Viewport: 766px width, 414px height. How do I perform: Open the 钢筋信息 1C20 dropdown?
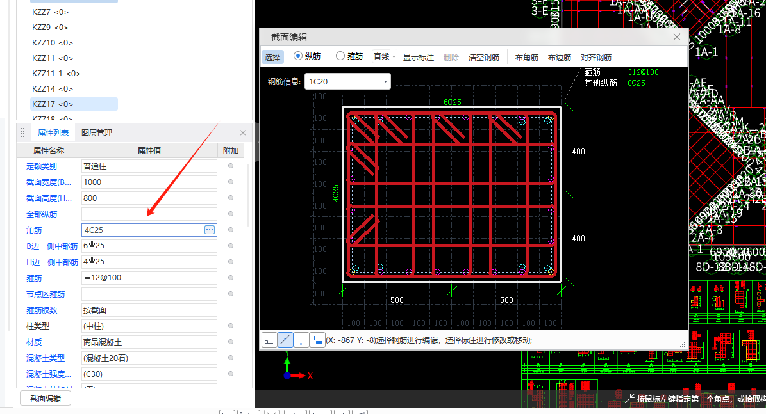(347, 81)
